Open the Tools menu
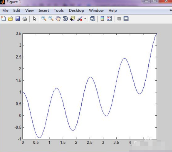The image size is (172, 152). click(x=59, y=11)
